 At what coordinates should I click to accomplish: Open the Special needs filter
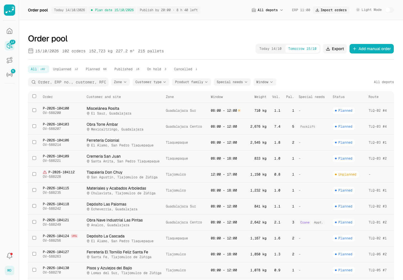(232, 82)
